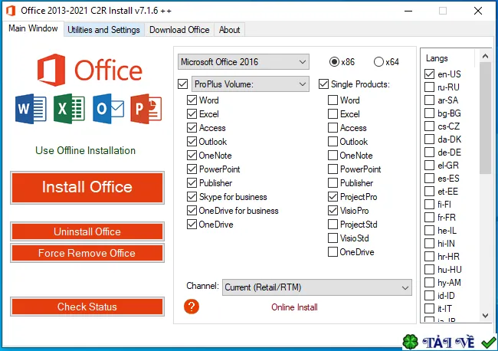Open the About tab

click(229, 30)
